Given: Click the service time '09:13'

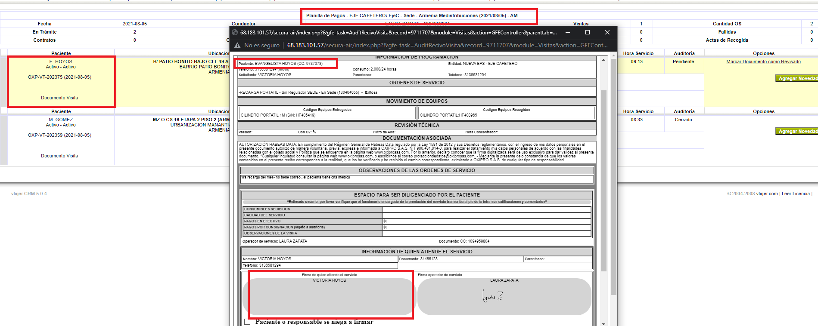Looking at the screenshot, I should pyautogui.click(x=637, y=62).
